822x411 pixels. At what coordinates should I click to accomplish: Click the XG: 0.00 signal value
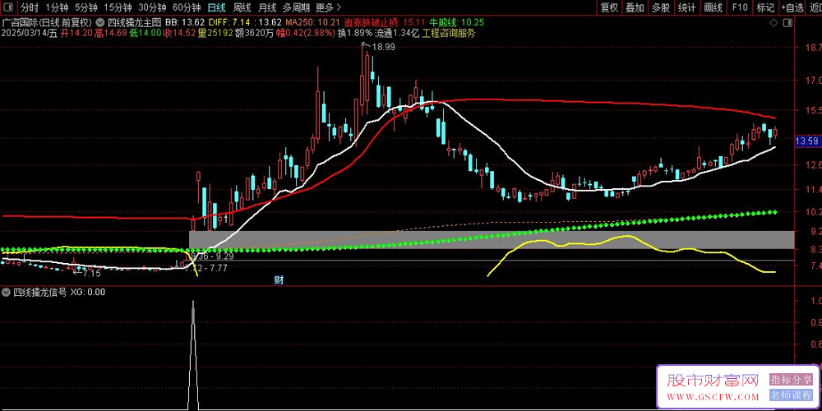[88, 292]
